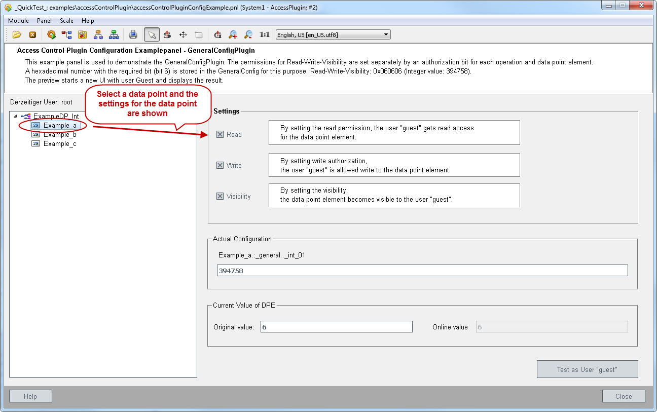
Task: Click the zoom in magnifier icon
Action: point(233,35)
